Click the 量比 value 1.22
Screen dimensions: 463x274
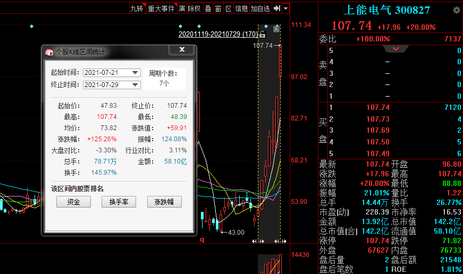point(454,193)
